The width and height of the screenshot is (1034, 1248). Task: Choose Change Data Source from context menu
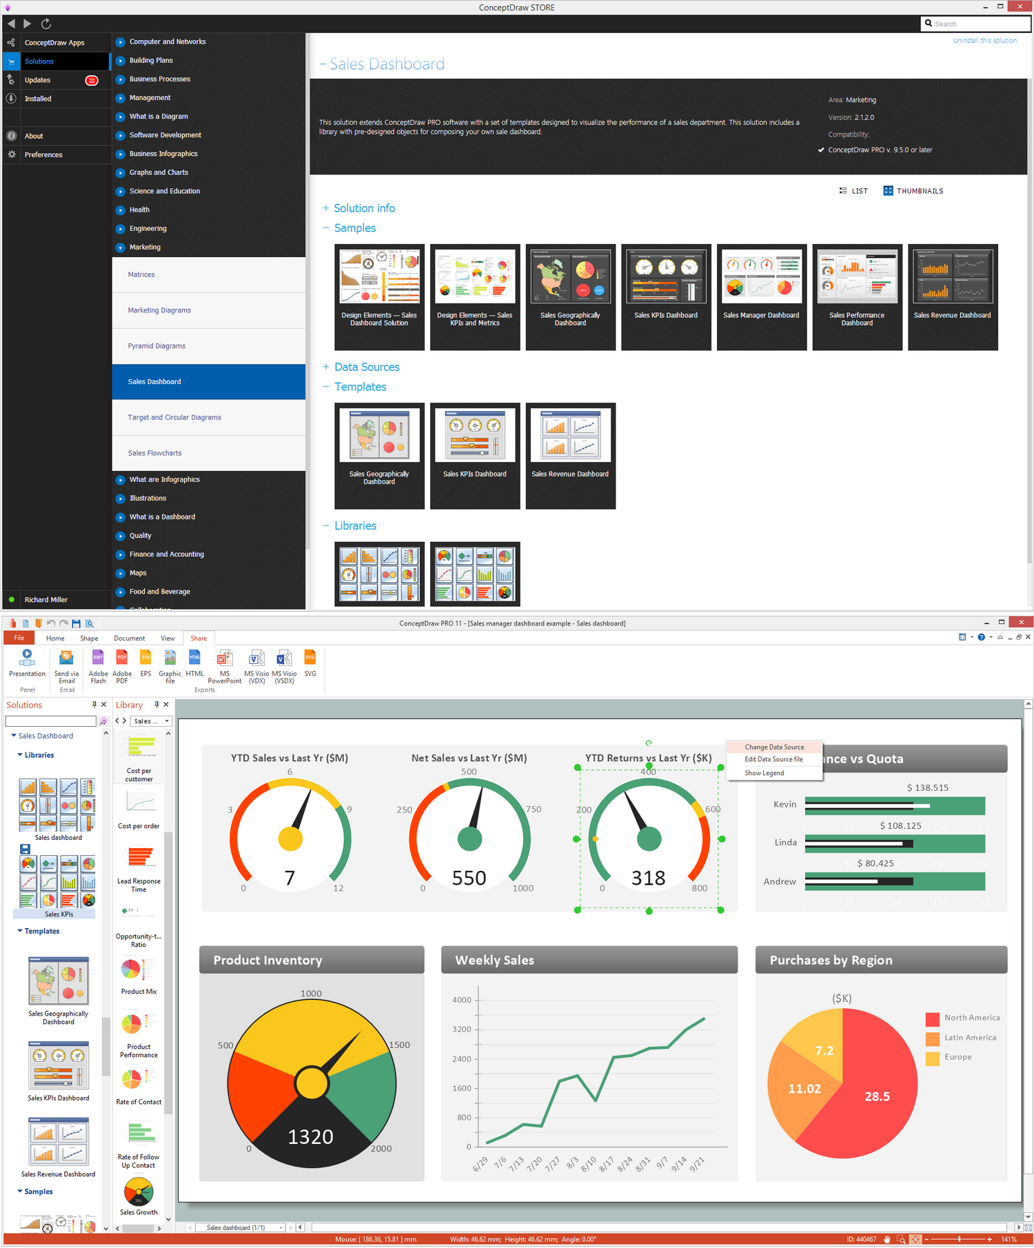point(774,747)
